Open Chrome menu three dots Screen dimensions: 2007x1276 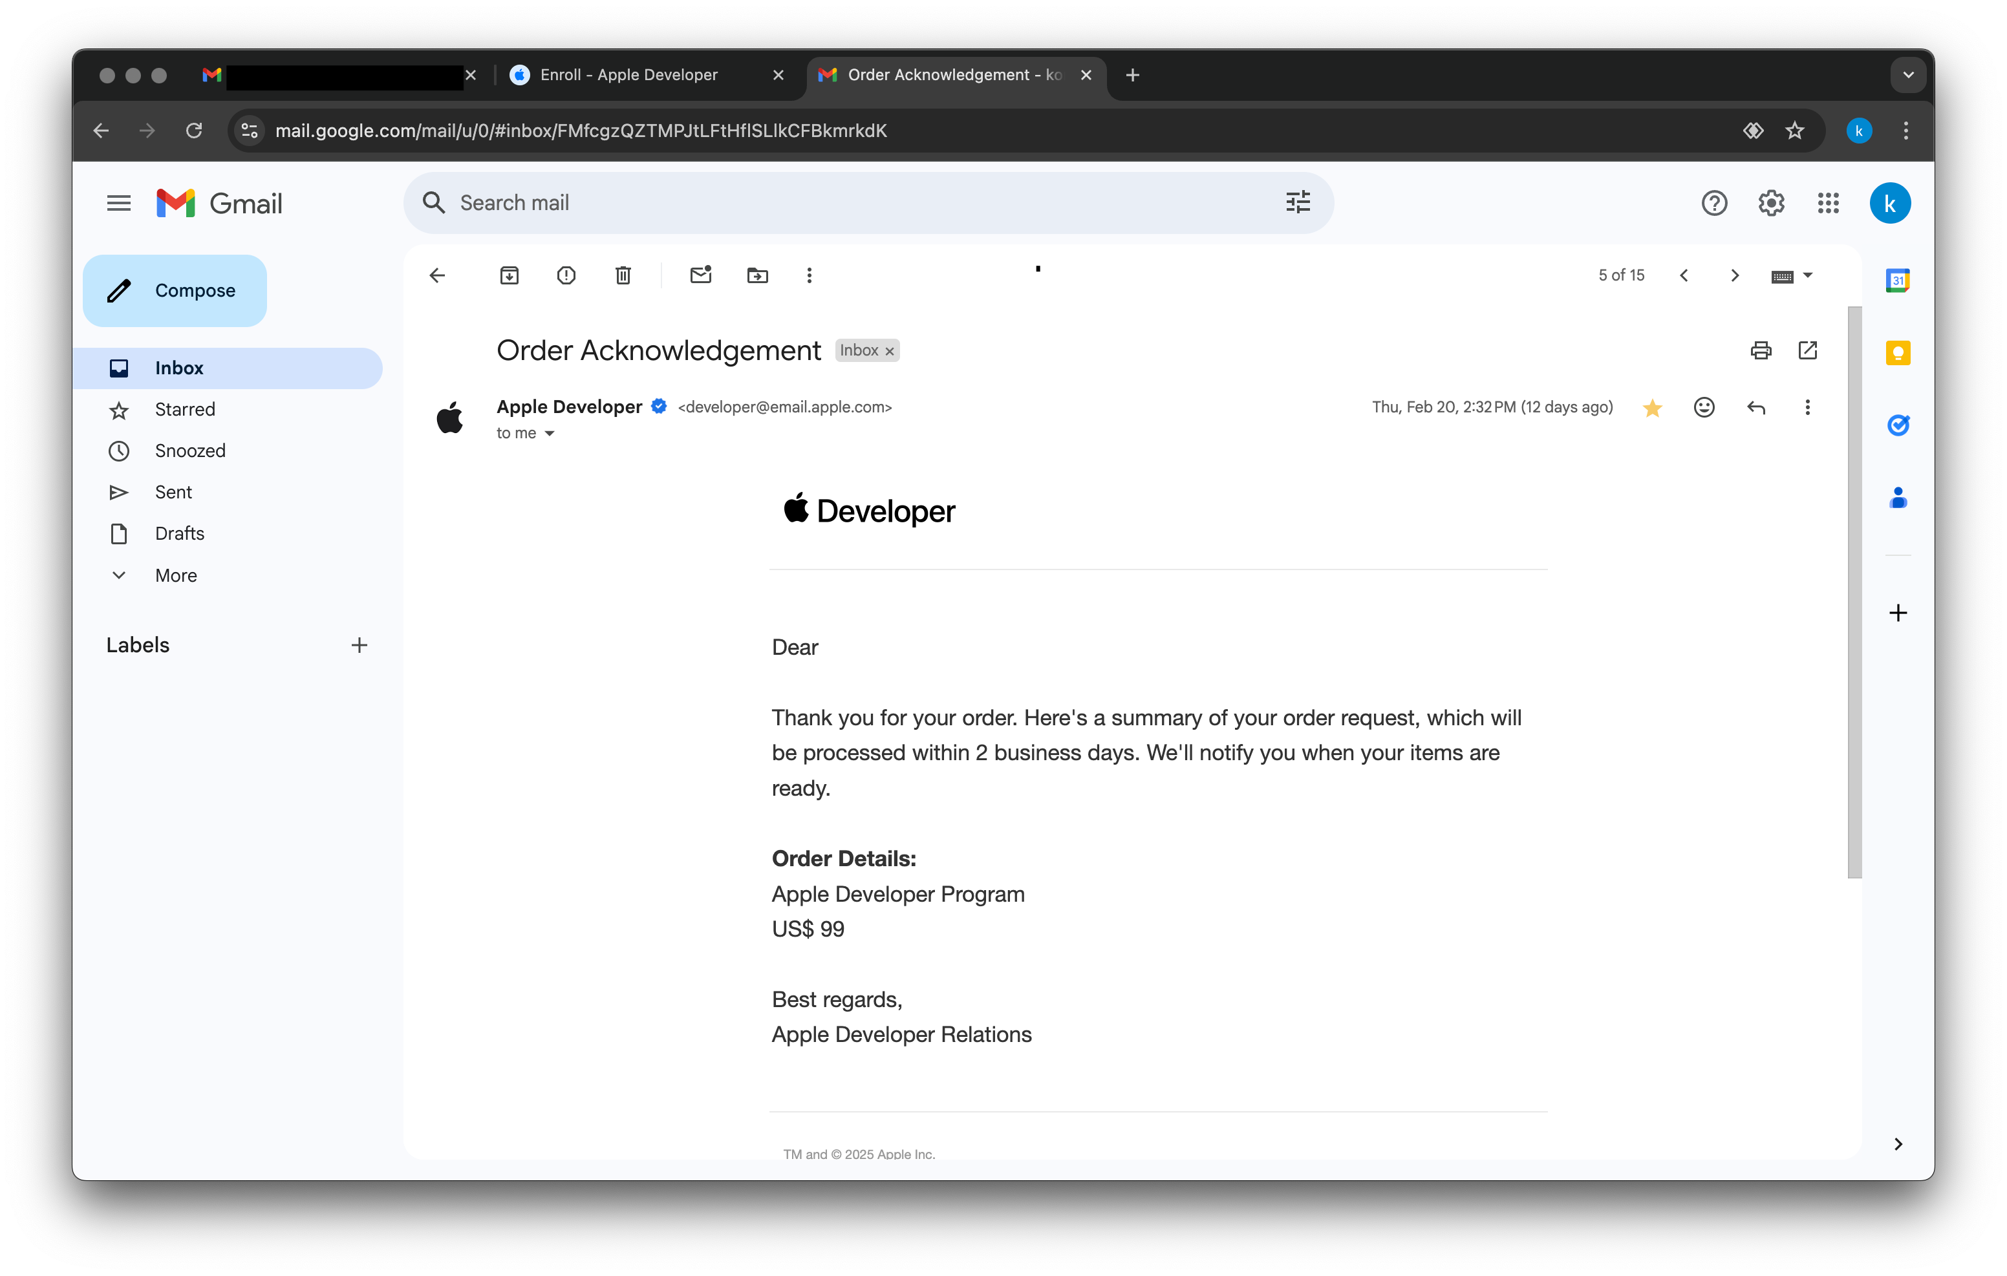point(1905,130)
